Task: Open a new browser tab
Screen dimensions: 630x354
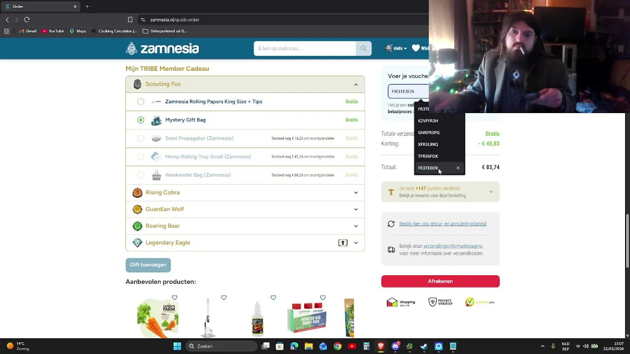Action: point(87,6)
